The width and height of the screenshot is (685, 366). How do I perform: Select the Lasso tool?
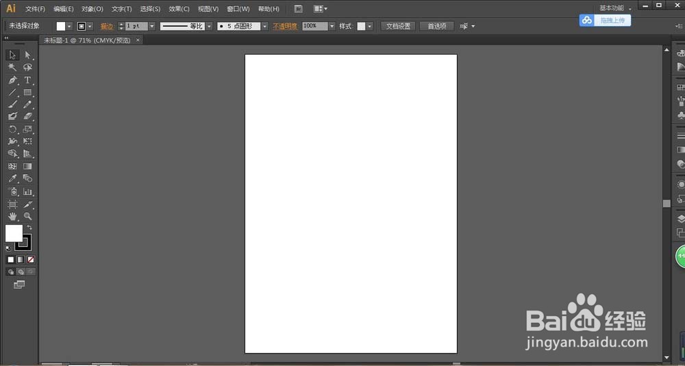[27, 67]
